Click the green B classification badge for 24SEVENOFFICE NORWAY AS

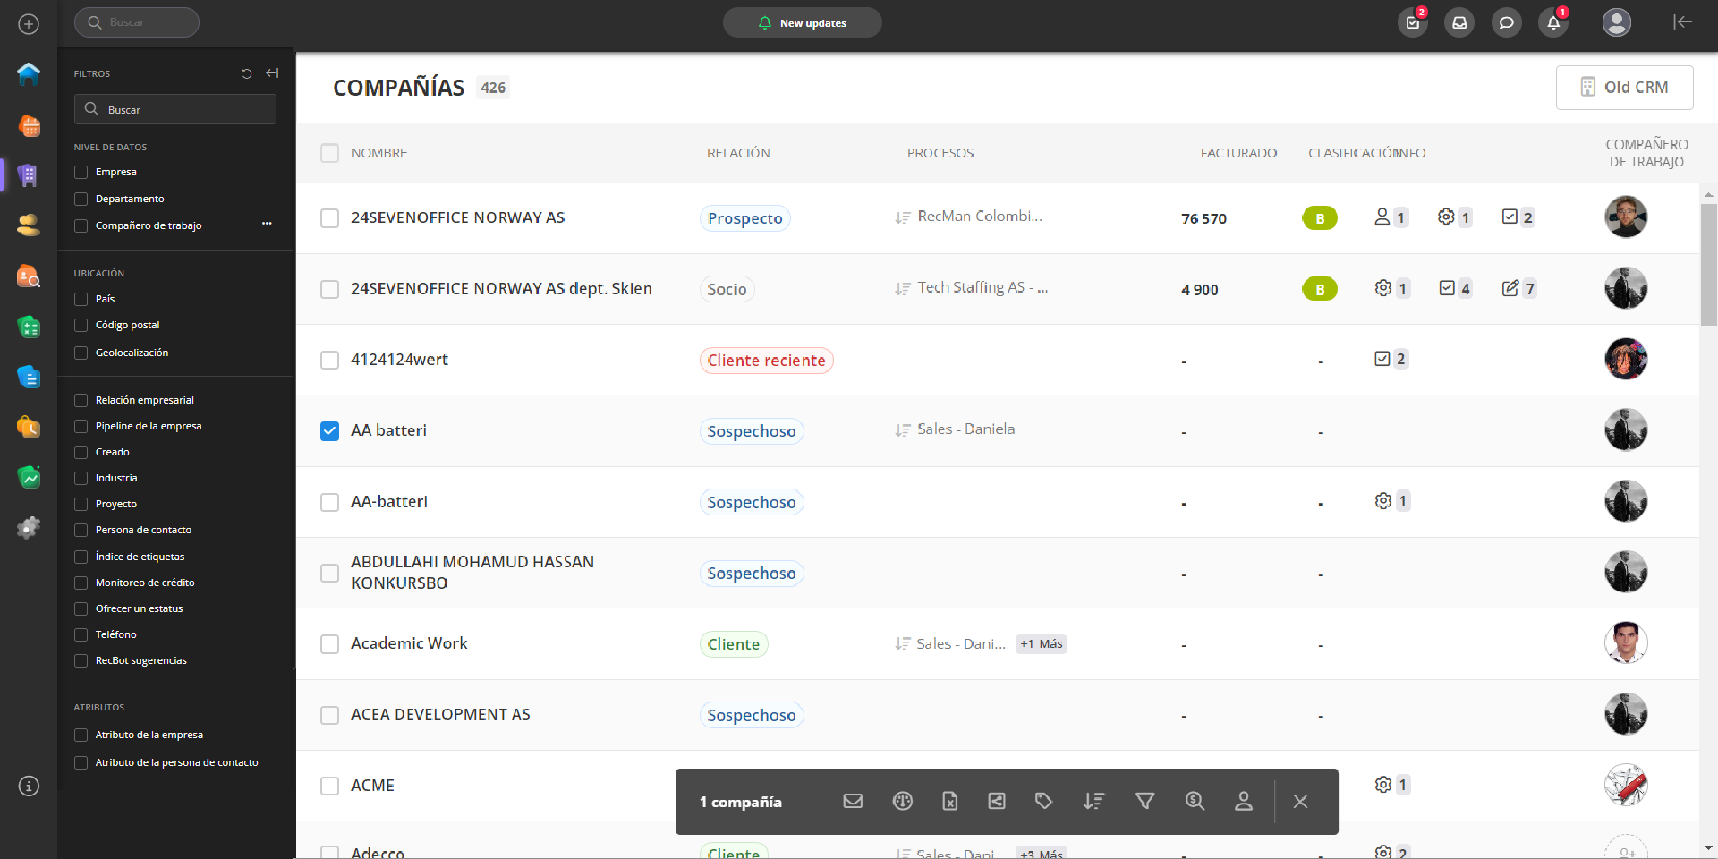(1319, 218)
